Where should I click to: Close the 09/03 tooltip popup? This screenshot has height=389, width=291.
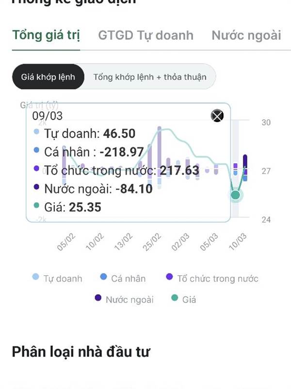point(217,116)
